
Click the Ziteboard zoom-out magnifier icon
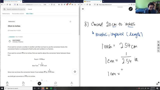tap(158, 51)
